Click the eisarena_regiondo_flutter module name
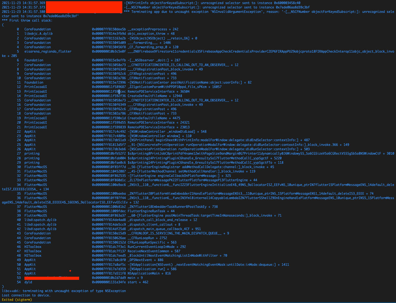The width and height of the screenshot is (396, 303). pyautogui.click(x=48, y=51)
